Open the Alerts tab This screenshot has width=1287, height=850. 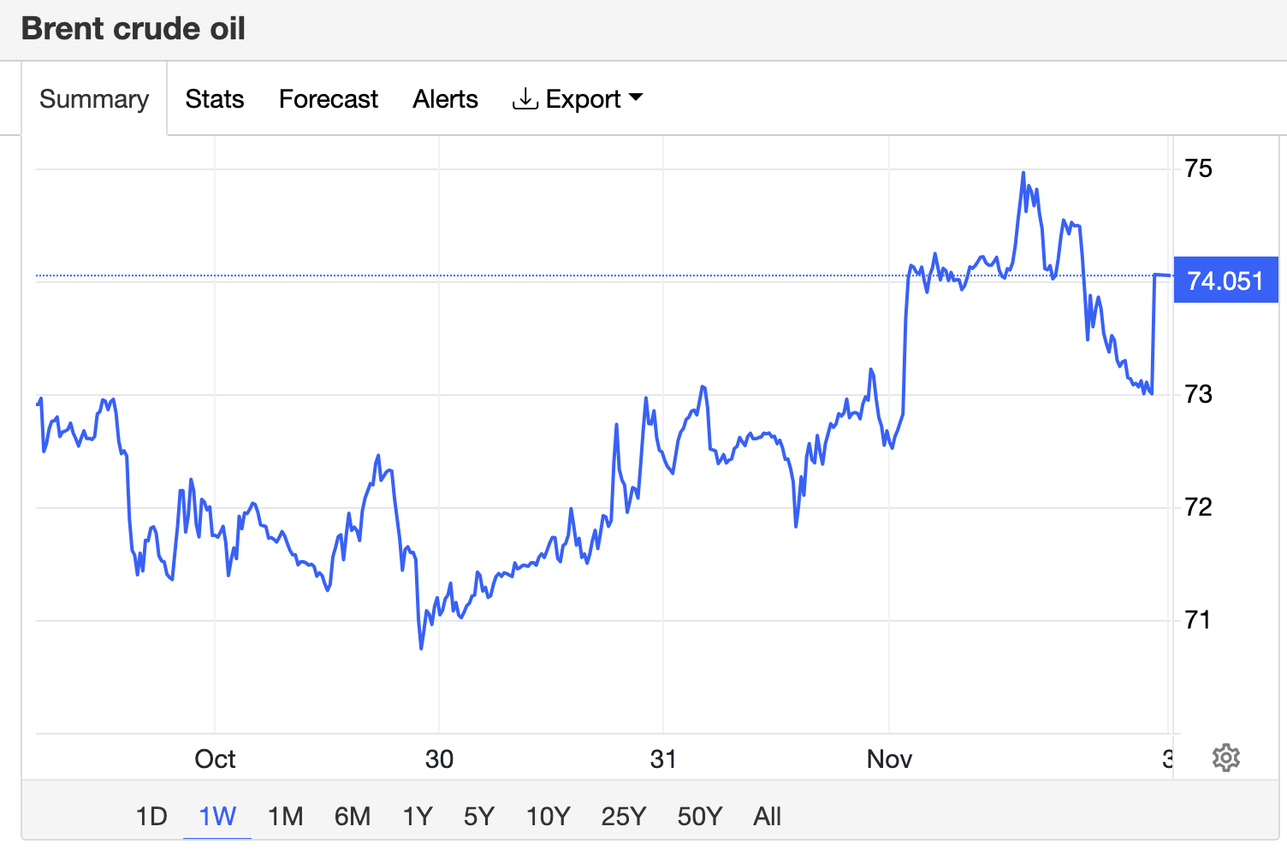coord(445,99)
